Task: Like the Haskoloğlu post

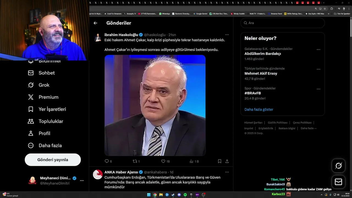Action: click(x=165, y=161)
